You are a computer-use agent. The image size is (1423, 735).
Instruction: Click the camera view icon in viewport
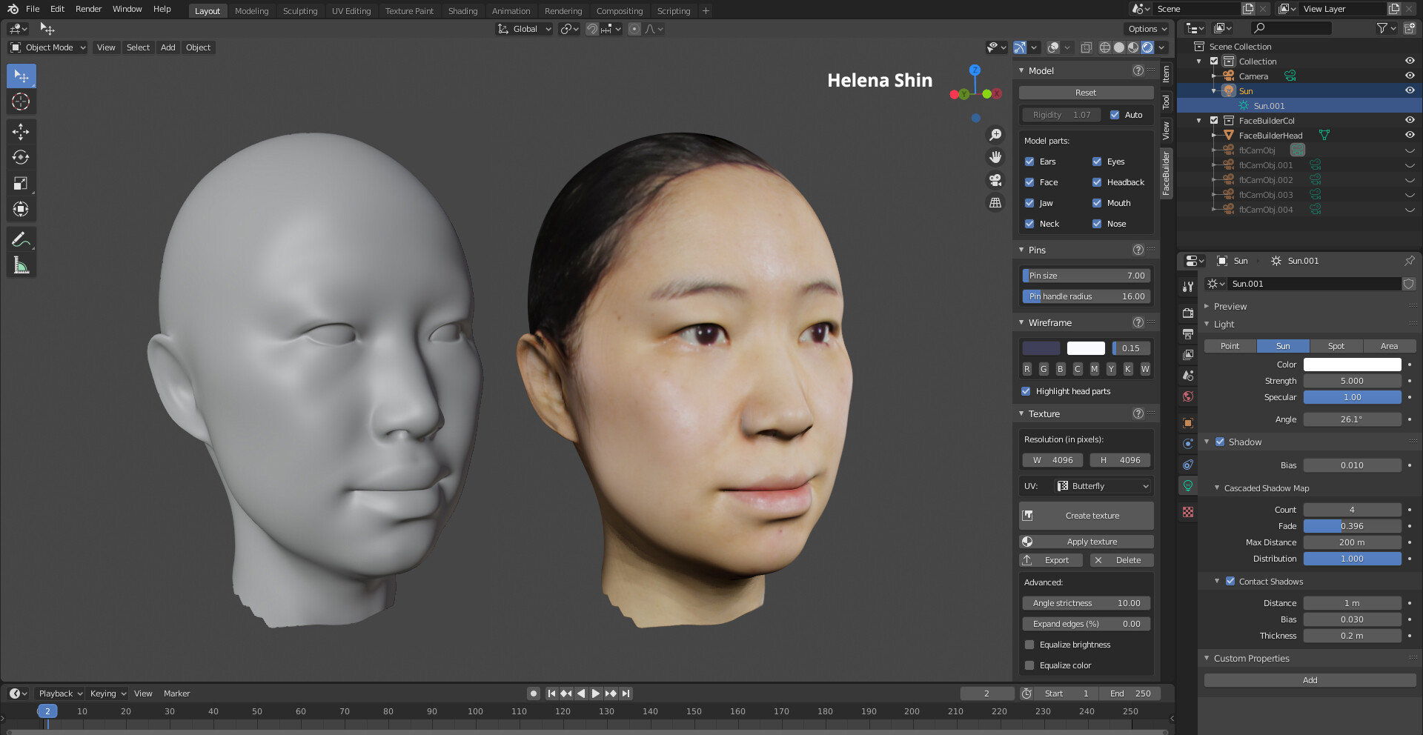(995, 180)
